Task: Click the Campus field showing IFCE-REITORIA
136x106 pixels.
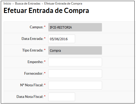Action: pyautogui.click(x=75, y=27)
